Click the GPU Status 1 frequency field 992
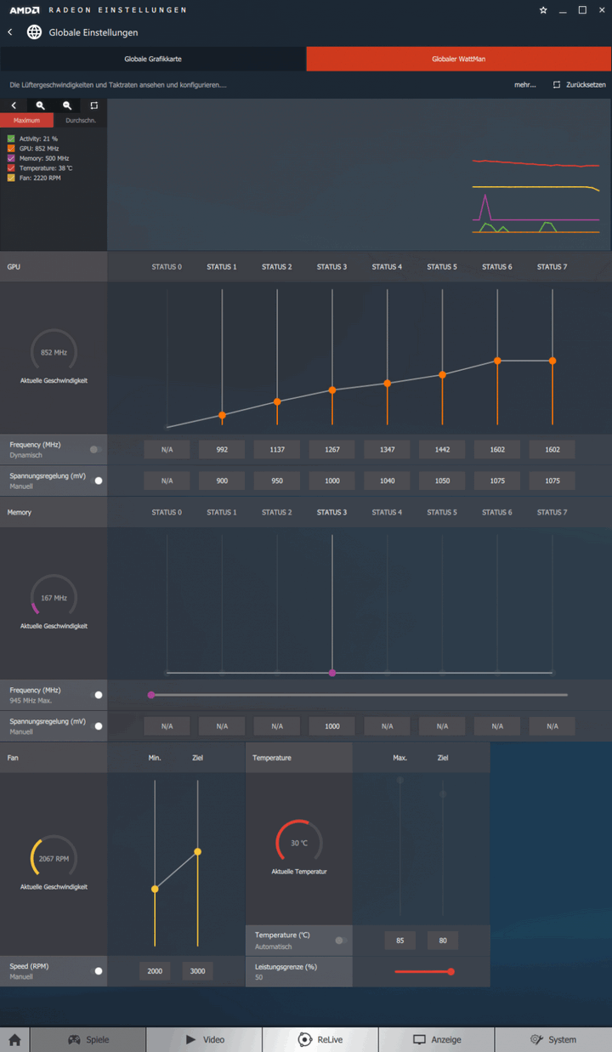This screenshot has width=612, height=1052. 222,450
